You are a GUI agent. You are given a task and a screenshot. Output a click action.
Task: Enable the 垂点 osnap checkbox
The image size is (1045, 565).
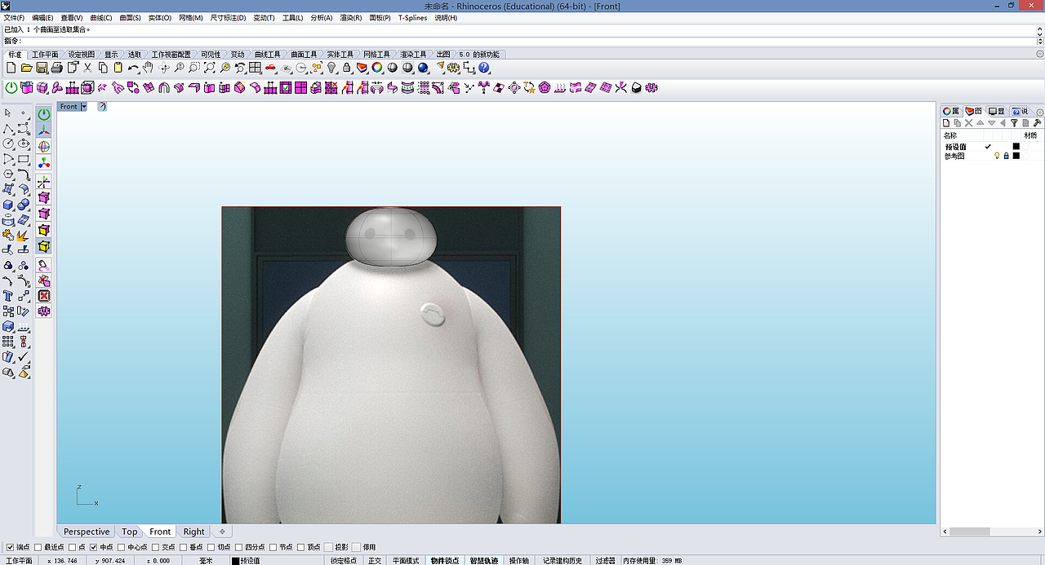[184, 547]
